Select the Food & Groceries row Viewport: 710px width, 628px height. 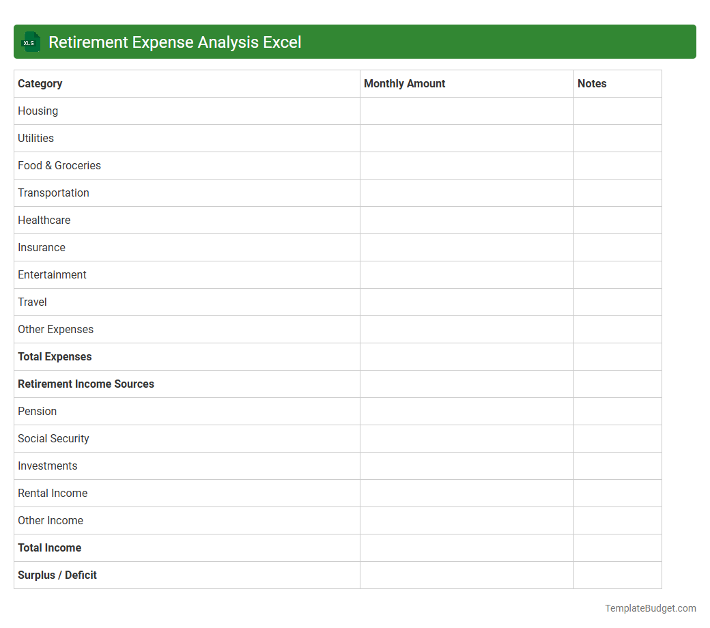coord(59,165)
